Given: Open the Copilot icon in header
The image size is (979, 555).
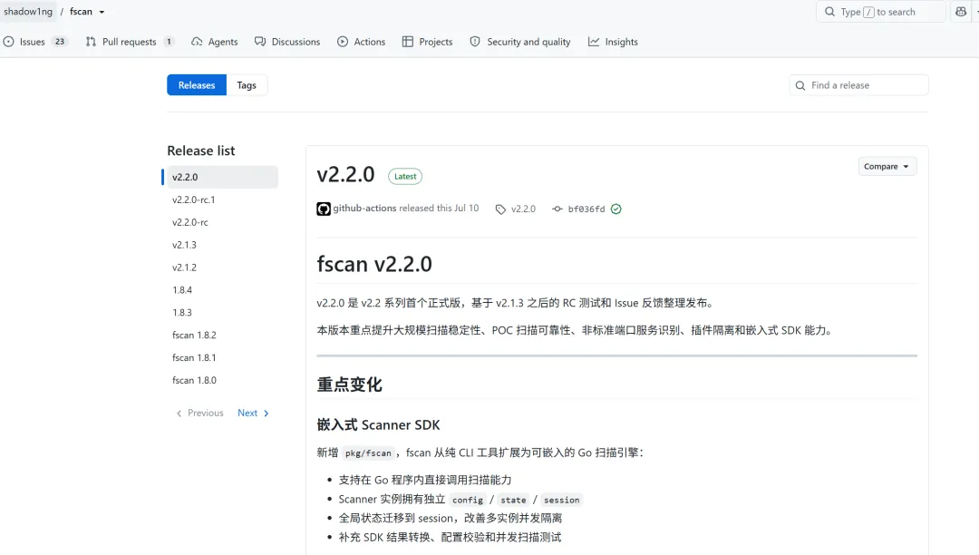Looking at the screenshot, I should 961,12.
